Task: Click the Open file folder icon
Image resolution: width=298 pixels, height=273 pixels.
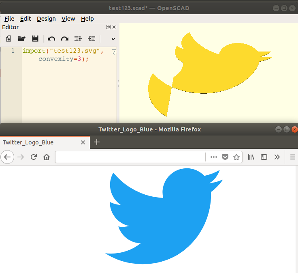Action: click(x=22, y=39)
